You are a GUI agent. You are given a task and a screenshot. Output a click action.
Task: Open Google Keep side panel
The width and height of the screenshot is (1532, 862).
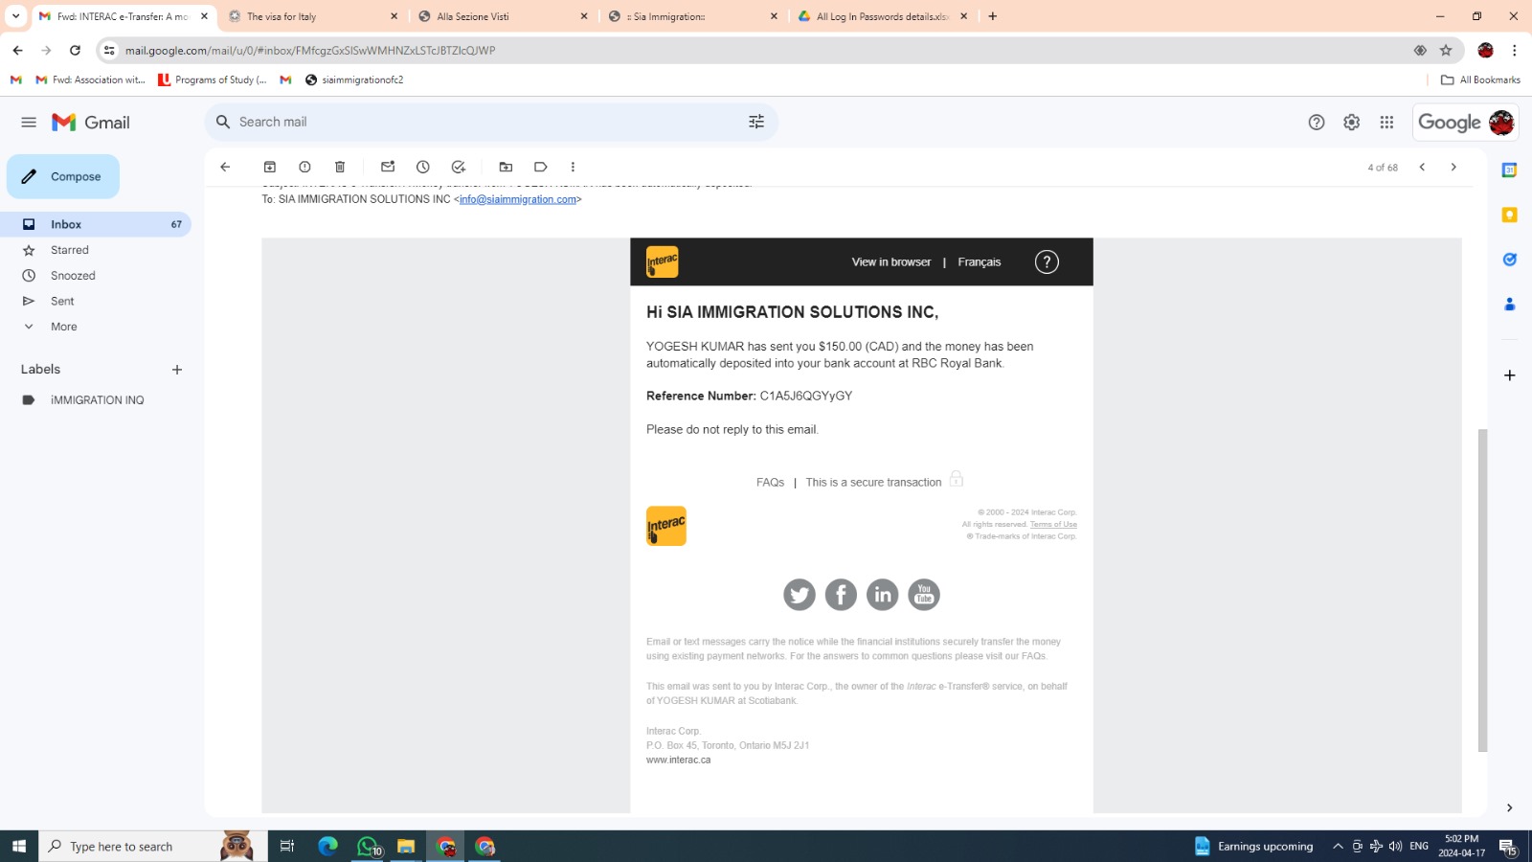1509,215
